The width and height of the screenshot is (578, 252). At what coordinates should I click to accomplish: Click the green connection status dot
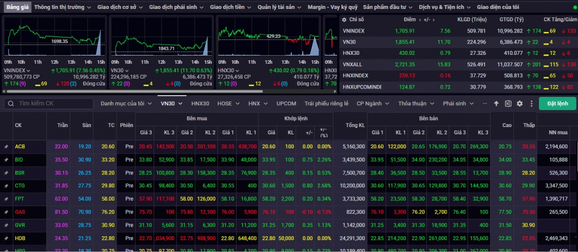(576, 7)
